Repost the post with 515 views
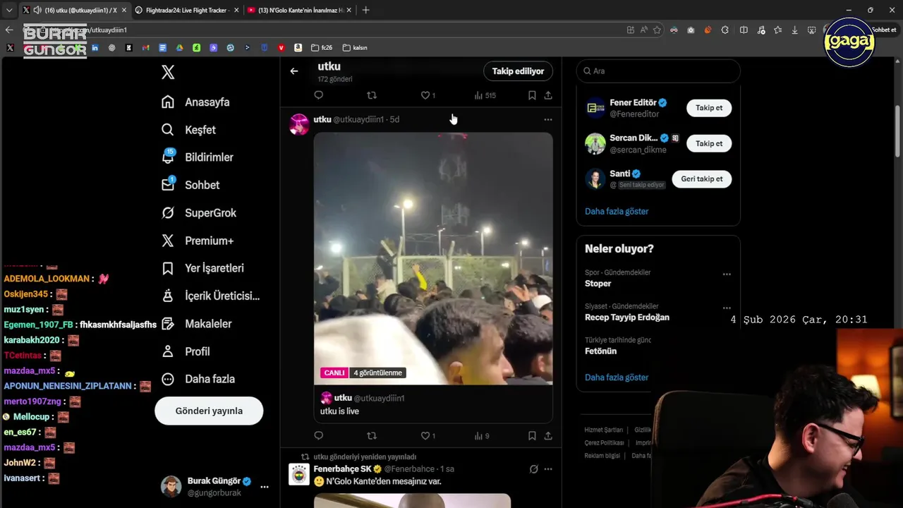903x508 pixels. (372, 95)
